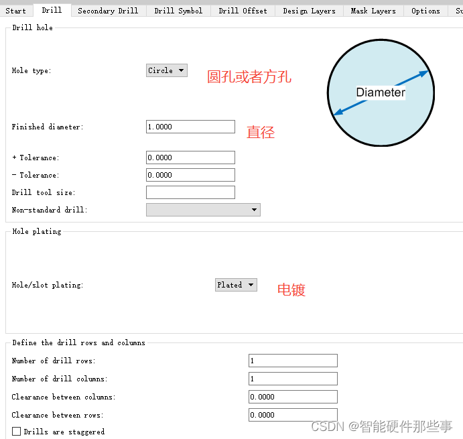This screenshot has height=439, width=463.
Task: Click the + Tolerance input field
Action: coord(190,158)
